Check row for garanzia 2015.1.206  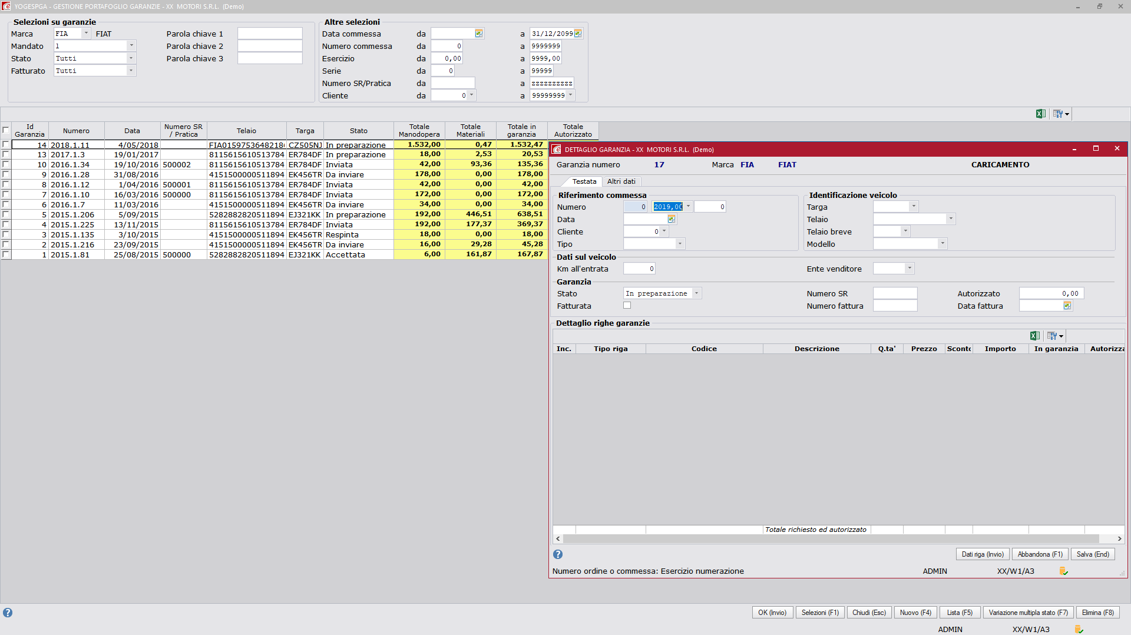(6, 214)
